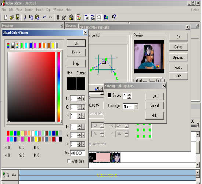Click the S value spinner in Color Picker

point(79,135)
